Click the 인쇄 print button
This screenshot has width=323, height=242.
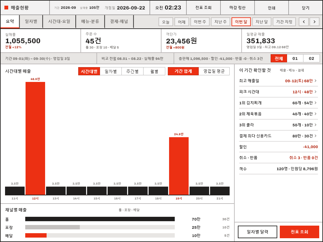[x=272, y=8]
